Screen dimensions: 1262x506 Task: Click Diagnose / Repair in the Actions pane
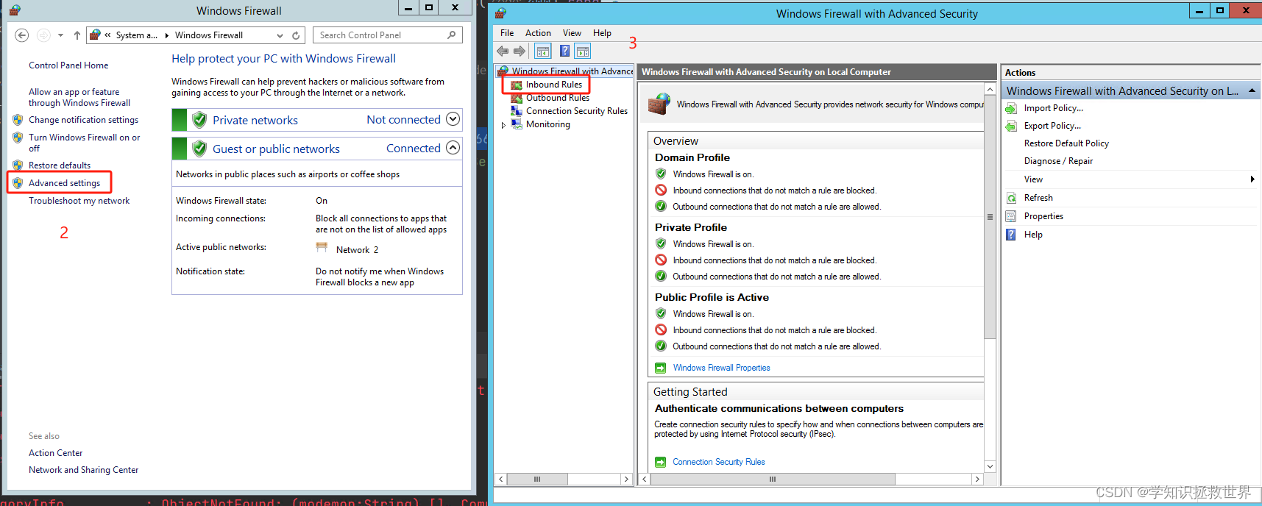click(x=1058, y=161)
